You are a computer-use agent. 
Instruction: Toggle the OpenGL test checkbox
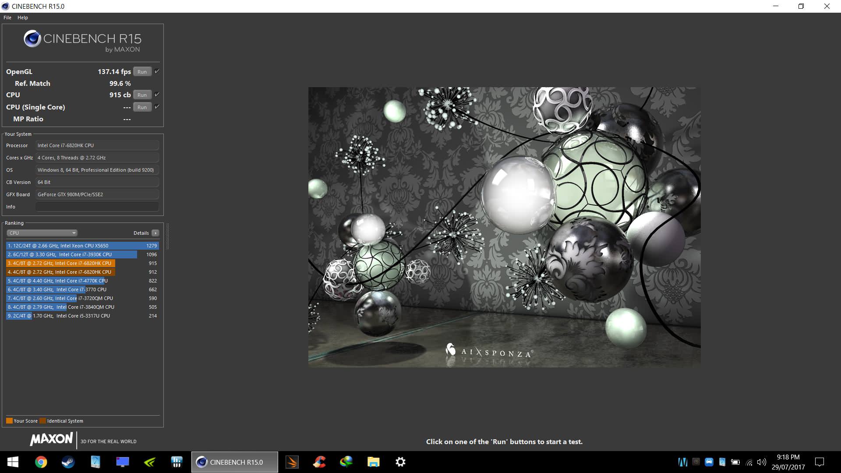157,71
